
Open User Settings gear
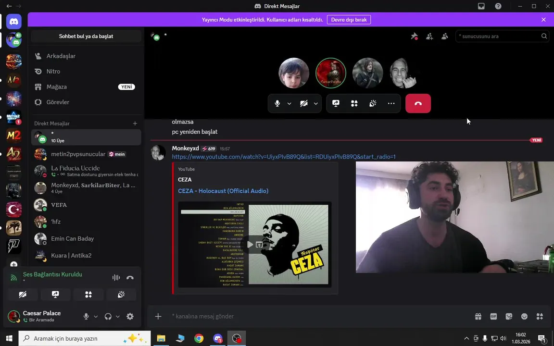tap(130, 316)
